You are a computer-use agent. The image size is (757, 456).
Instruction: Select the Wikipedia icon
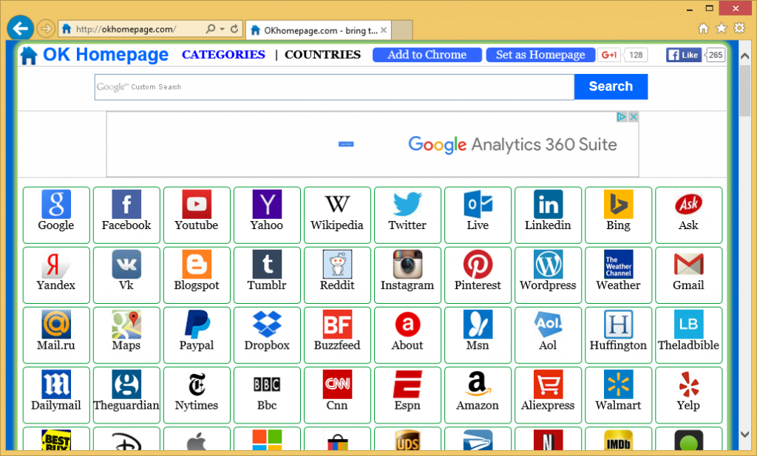[x=337, y=205]
